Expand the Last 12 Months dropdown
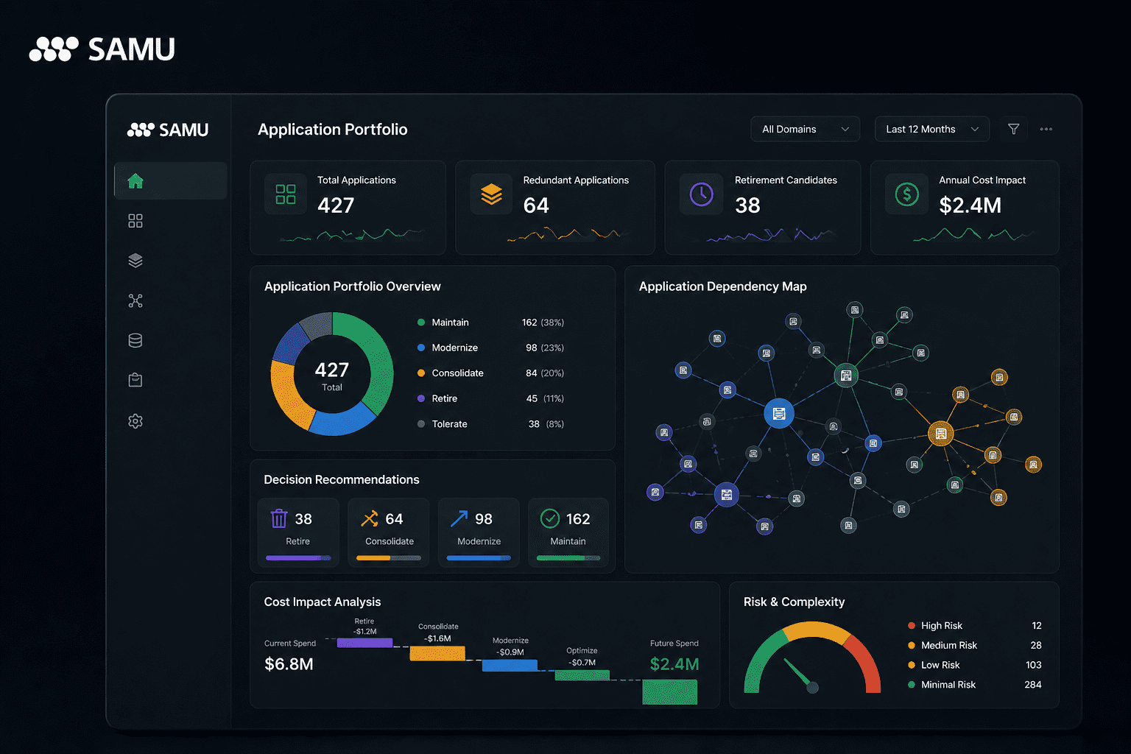Viewport: 1131px width, 754px height. coord(931,129)
